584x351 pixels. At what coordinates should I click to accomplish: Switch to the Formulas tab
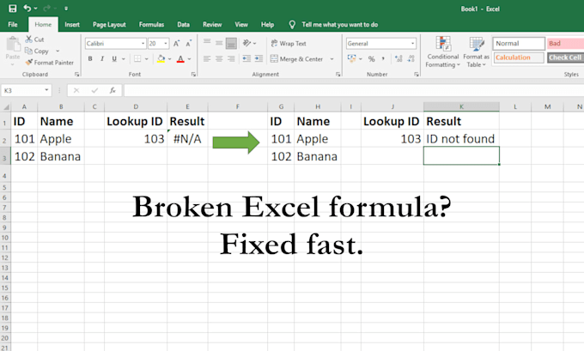[x=151, y=25]
